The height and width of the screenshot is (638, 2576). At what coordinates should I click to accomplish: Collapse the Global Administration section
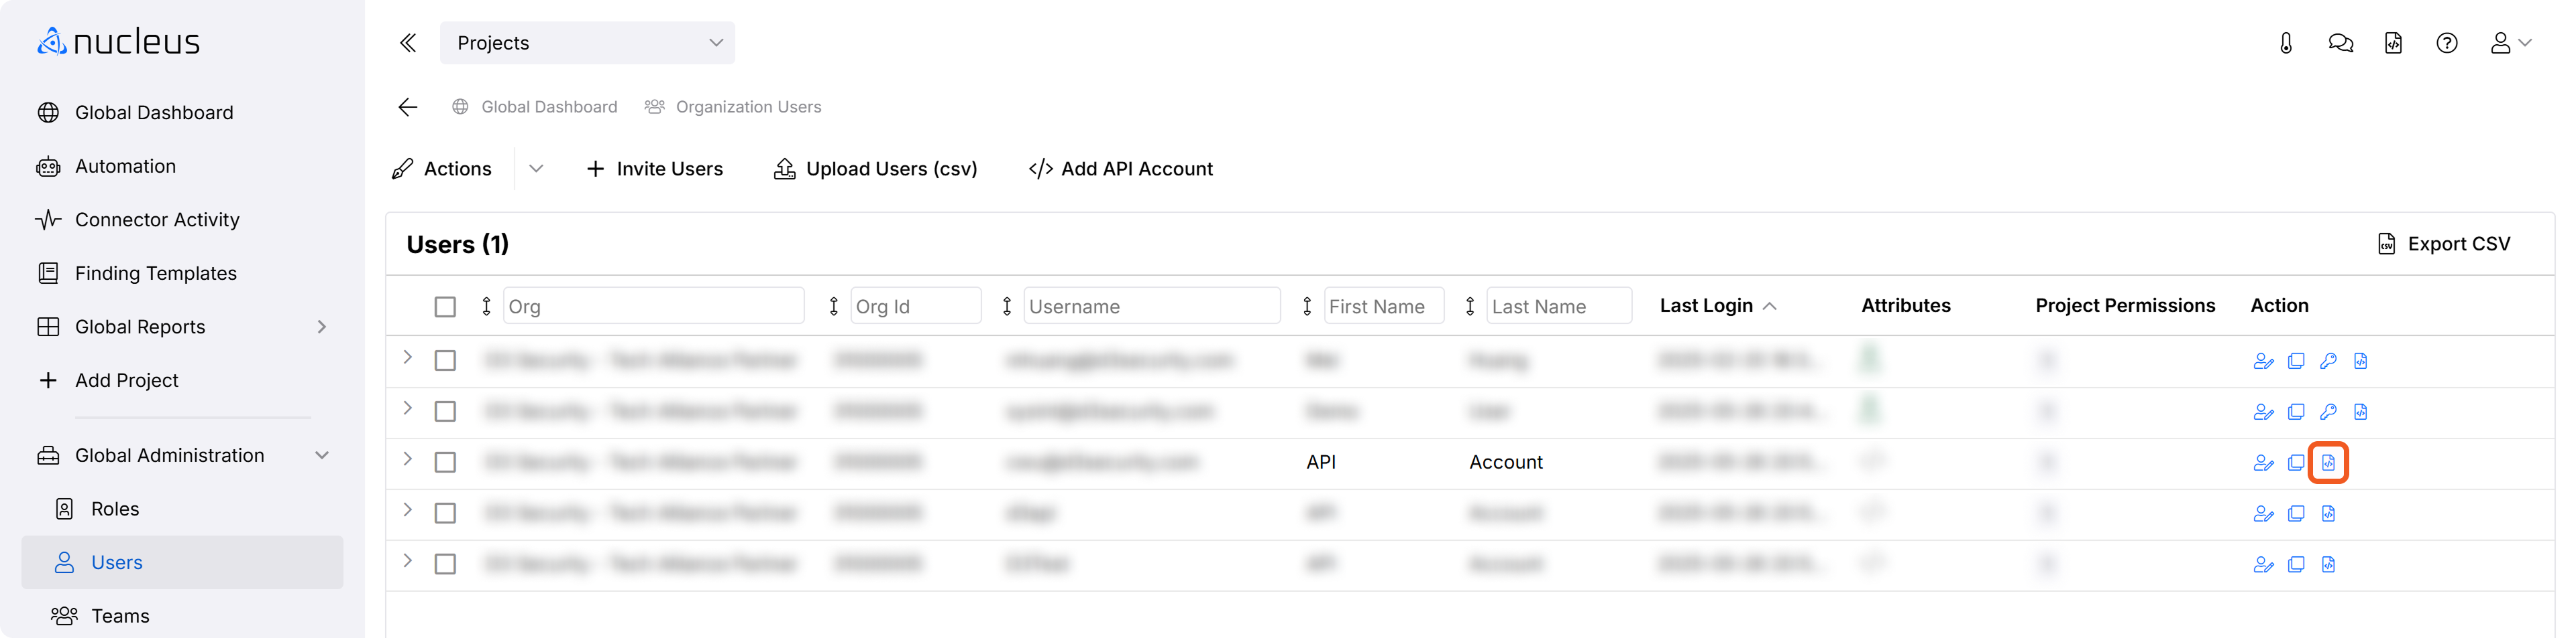coord(321,455)
